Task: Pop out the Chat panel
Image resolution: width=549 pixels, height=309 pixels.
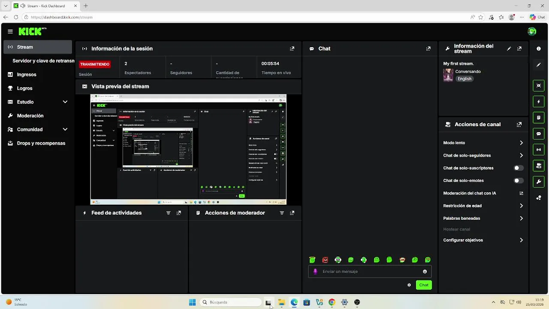Action: pyautogui.click(x=428, y=48)
